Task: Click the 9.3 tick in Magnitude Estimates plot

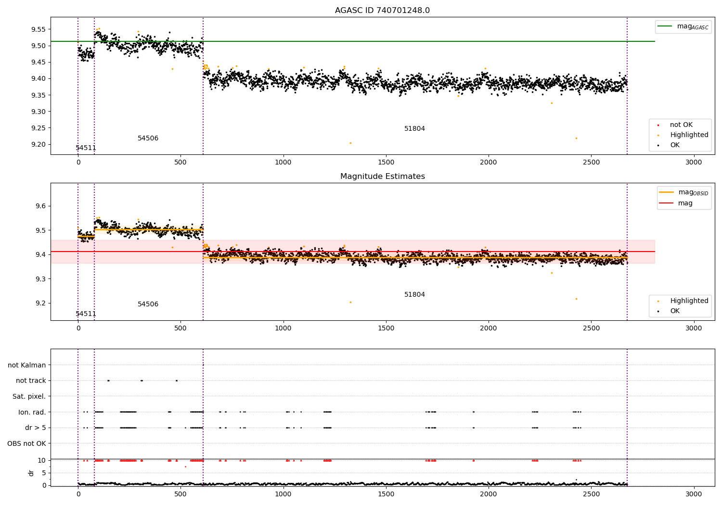Action: [x=40, y=279]
